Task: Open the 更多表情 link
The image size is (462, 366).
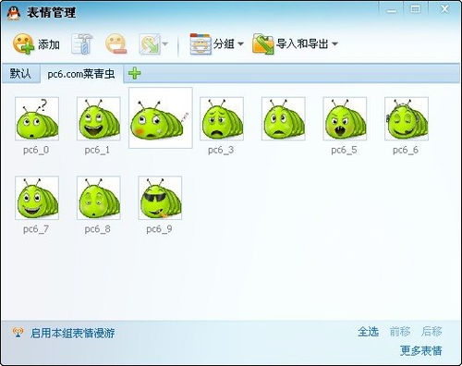Action: pyautogui.click(x=420, y=350)
